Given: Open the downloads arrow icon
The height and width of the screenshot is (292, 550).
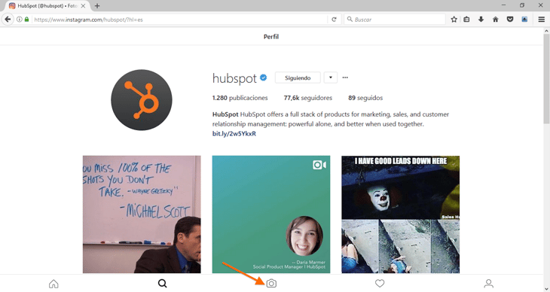Looking at the screenshot, I should point(481,20).
